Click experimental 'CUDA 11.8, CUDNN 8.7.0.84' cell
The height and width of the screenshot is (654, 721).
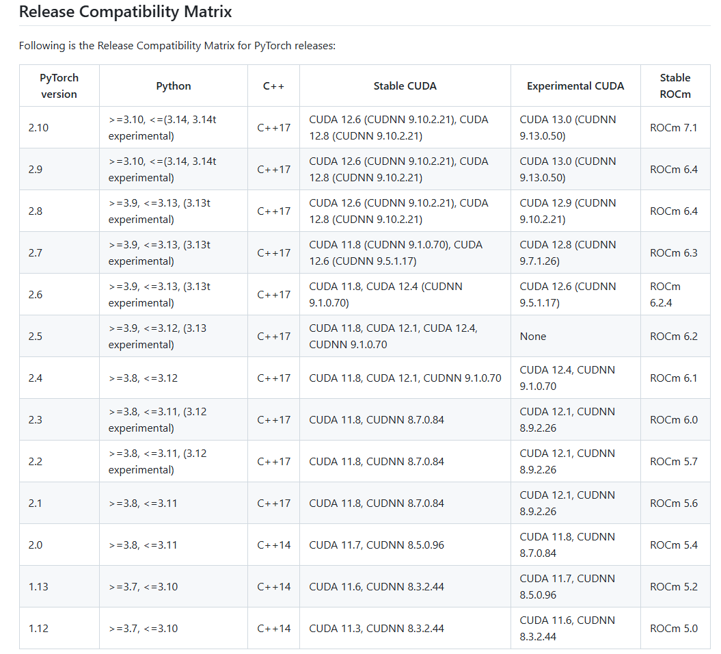575,545
